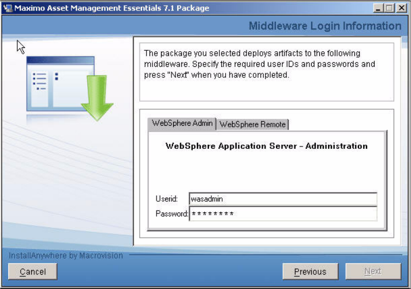Click the "Userid:" label
Viewport: 411px width, 289px height.
[167, 199]
